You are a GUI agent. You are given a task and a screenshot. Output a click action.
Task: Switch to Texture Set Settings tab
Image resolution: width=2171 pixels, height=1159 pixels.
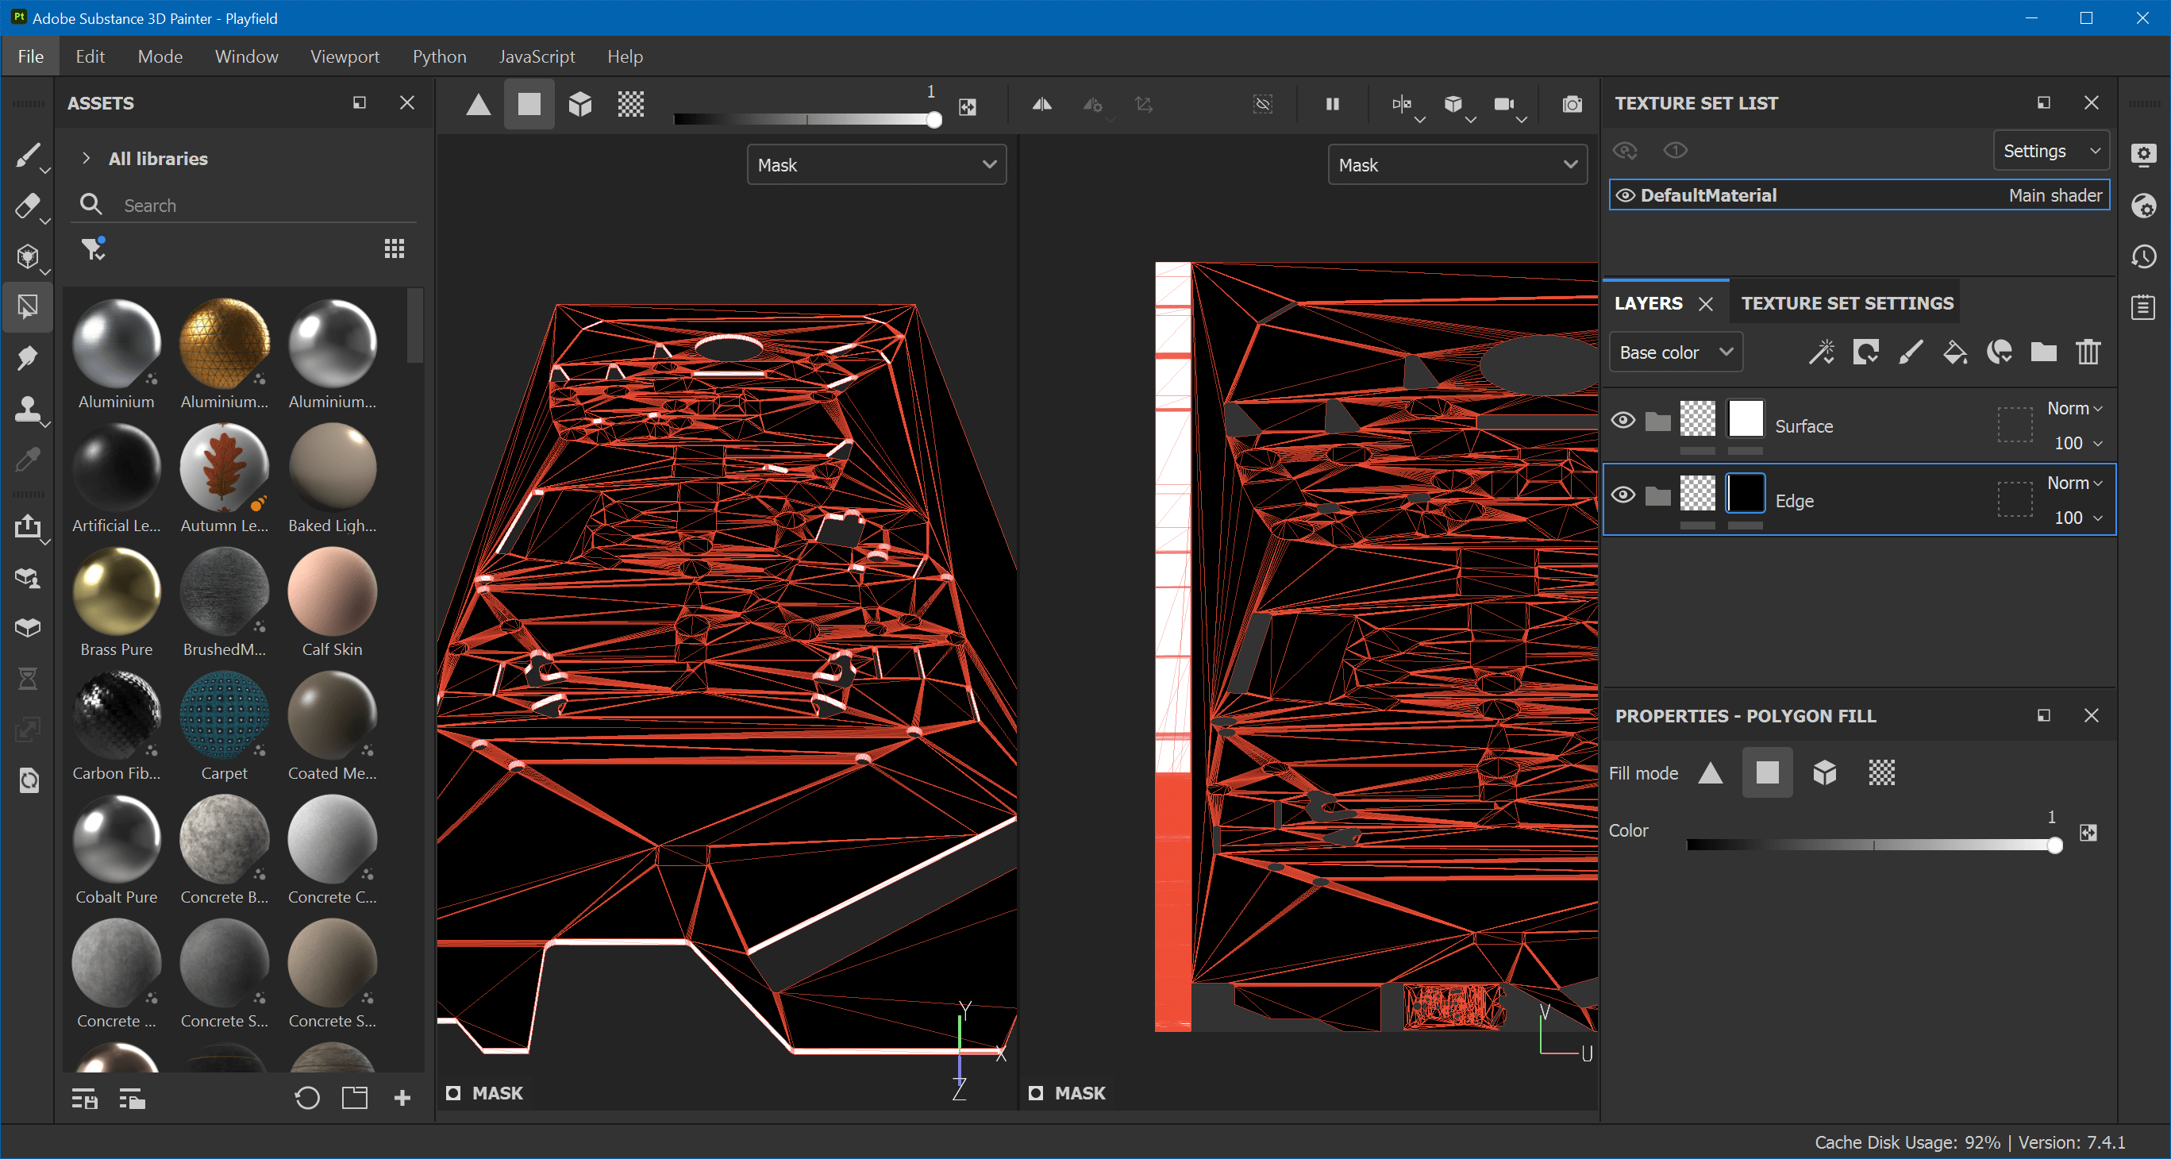coord(1846,303)
